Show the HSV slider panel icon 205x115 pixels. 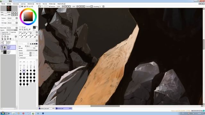coord(25,6)
